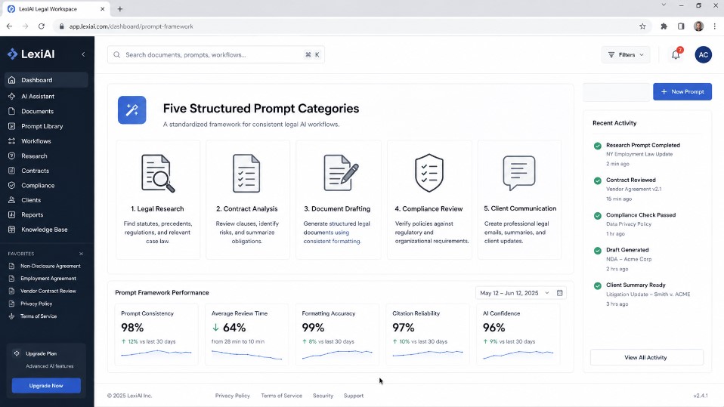The image size is (724, 407).
Task: Click the magic wand framework icon
Action: pyautogui.click(x=132, y=109)
